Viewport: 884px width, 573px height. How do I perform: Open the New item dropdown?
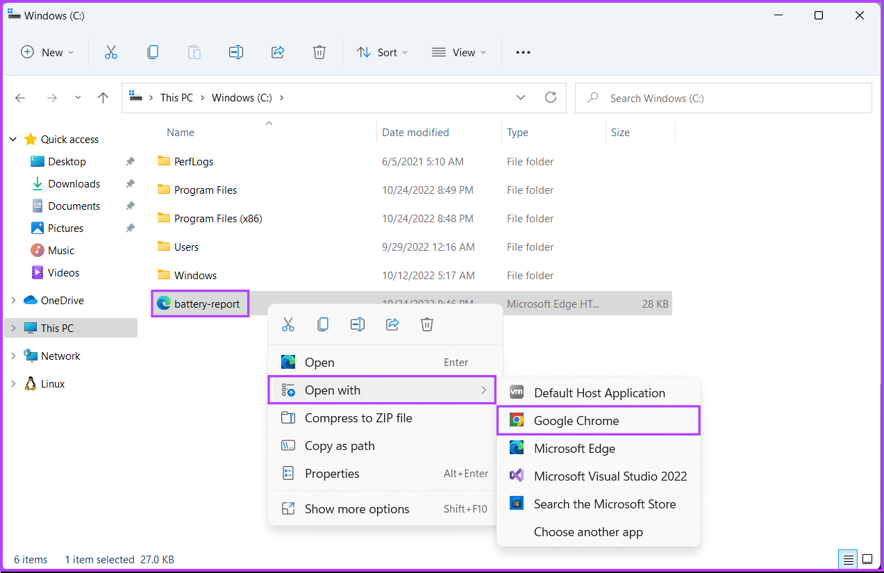[x=47, y=52]
